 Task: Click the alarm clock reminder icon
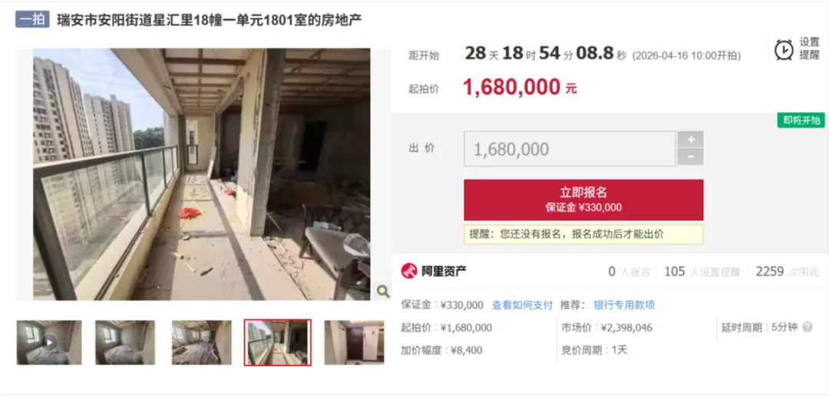click(784, 49)
